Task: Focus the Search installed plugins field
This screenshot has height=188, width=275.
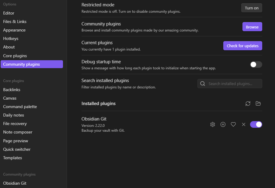Action: [x=230, y=84]
